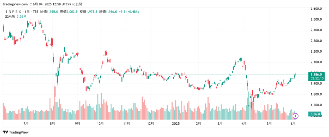Select the 高値 2,003.5 high value

pyautogui.click(x=69, y=12)
